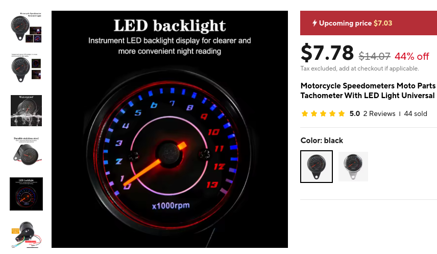Click the Color: black label

click(322, 141)
